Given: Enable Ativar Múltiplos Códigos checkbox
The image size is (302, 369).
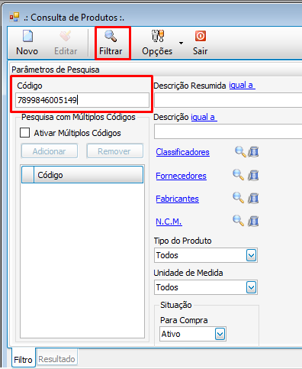Looking at the screenshot, I should 24,133.
